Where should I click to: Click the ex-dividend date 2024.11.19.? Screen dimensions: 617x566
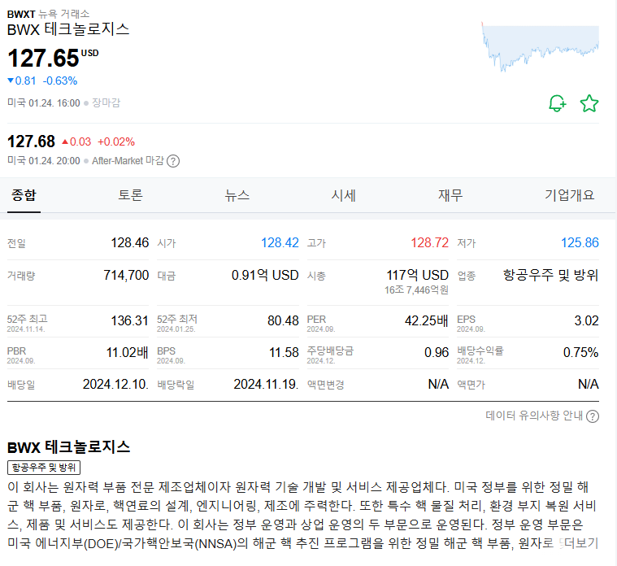(267, 384)
